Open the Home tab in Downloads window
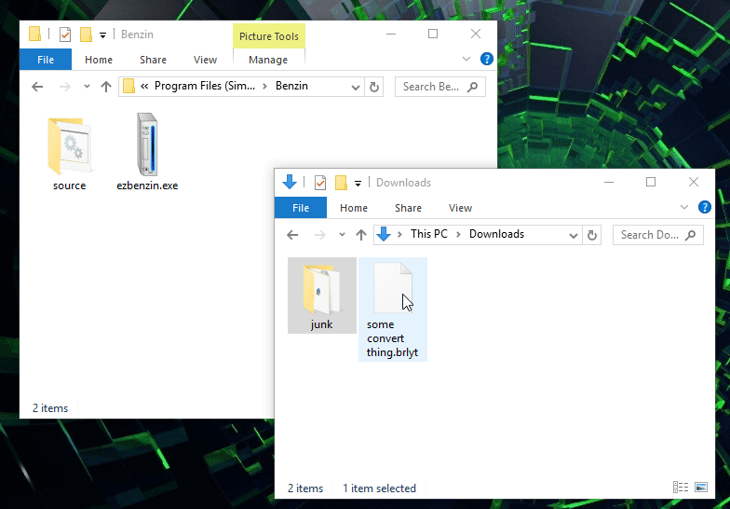The width and height of the screenshot is (730, 509). (354, 208)
